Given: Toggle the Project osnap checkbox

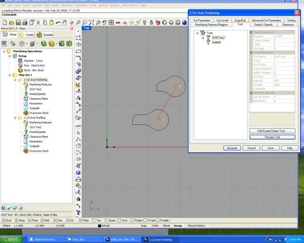Looking at the screenshot, I should [x=132, y=220].
